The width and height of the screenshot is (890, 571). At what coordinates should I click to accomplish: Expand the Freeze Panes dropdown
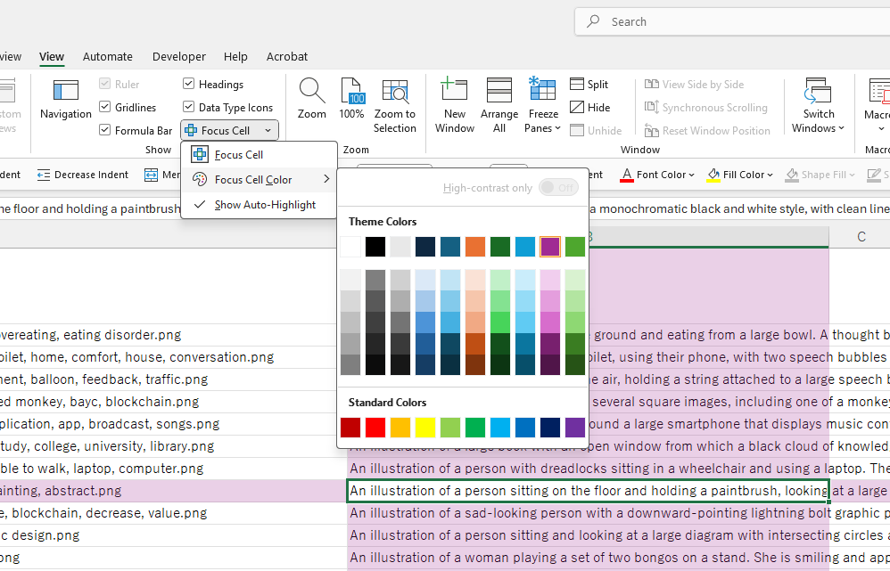(x=543, y=127)
